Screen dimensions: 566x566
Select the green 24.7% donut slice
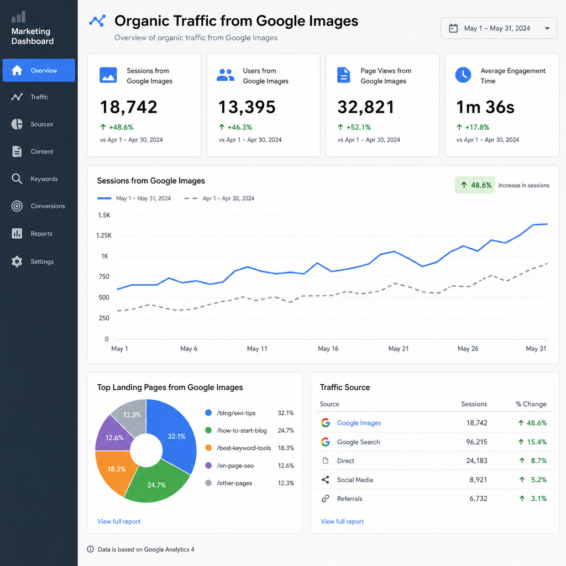pyautogui.click(x=156, y=485)
